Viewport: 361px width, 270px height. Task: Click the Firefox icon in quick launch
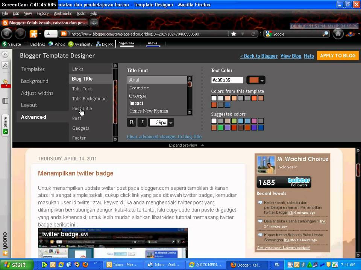point(85,264)
